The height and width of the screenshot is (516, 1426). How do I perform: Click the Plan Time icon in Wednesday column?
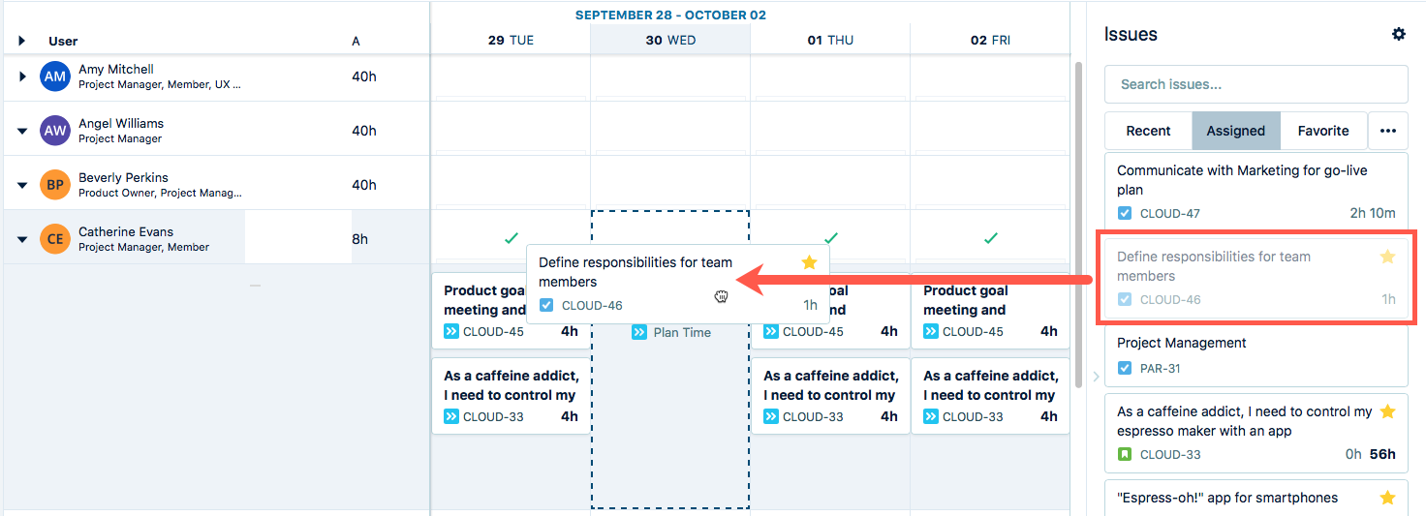[639, 332]
